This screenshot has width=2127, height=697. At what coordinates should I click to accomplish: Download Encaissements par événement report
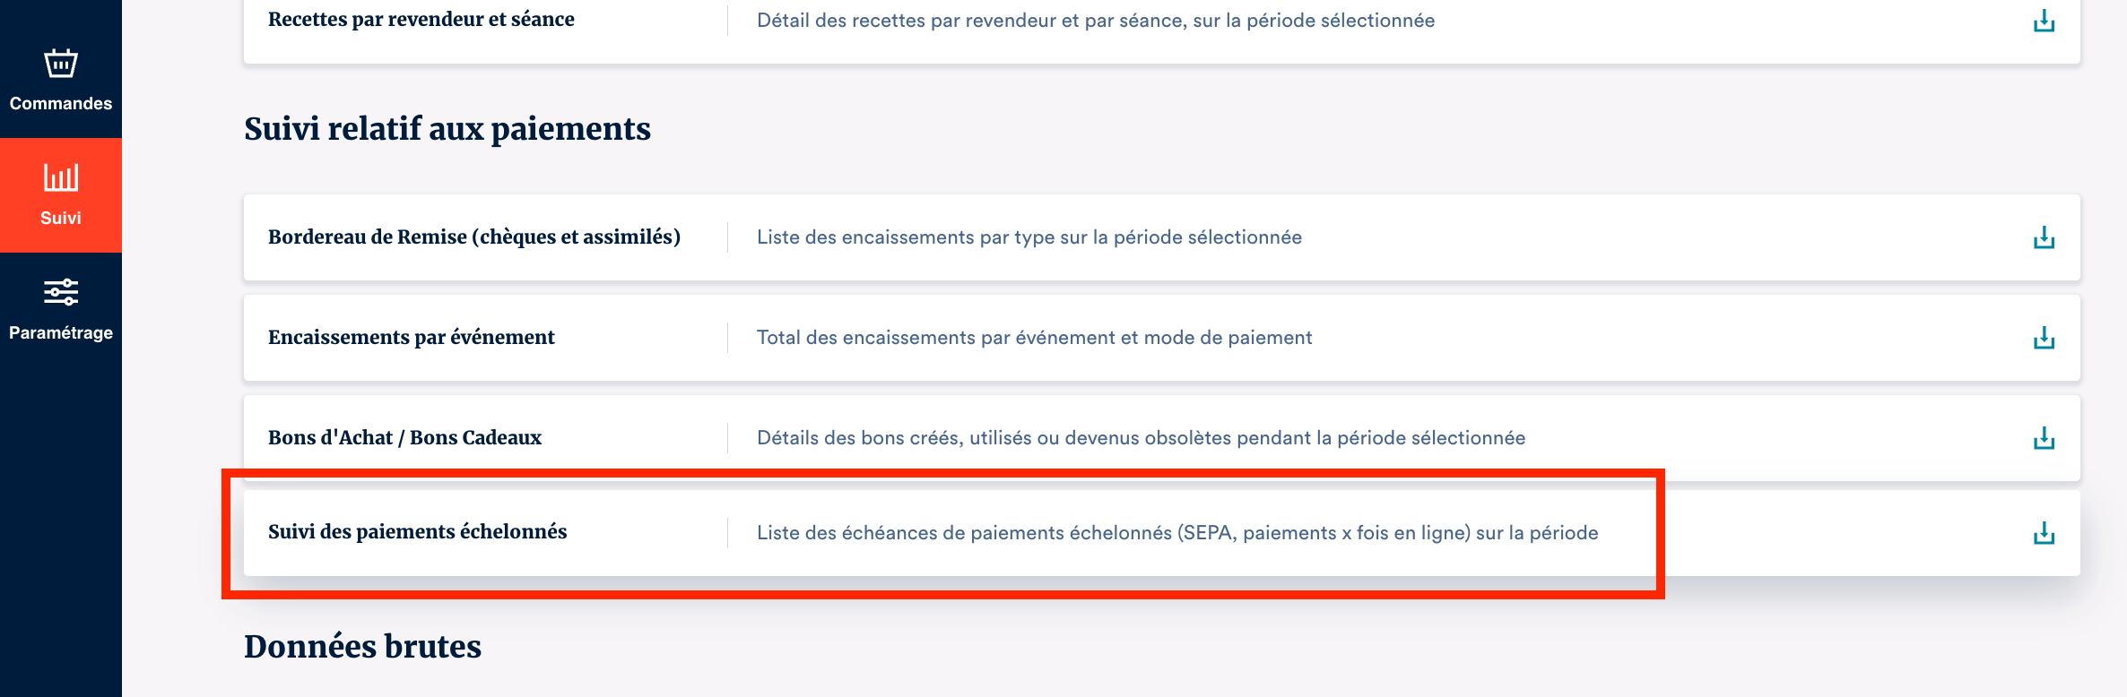point(2044,338)
